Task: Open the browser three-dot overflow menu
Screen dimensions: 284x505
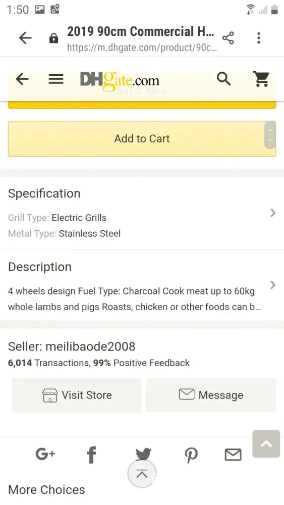Action: tap(259, 38)
